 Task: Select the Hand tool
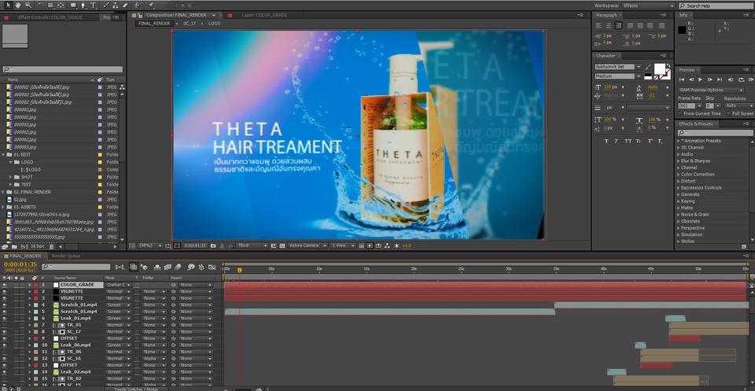[18, 6]
